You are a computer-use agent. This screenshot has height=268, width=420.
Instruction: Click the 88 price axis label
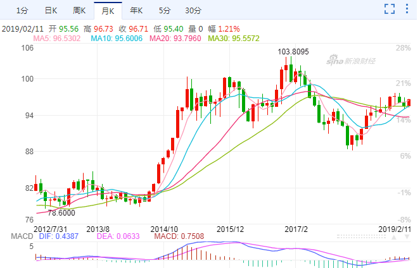pyautogui.click(x=29, y=152)
